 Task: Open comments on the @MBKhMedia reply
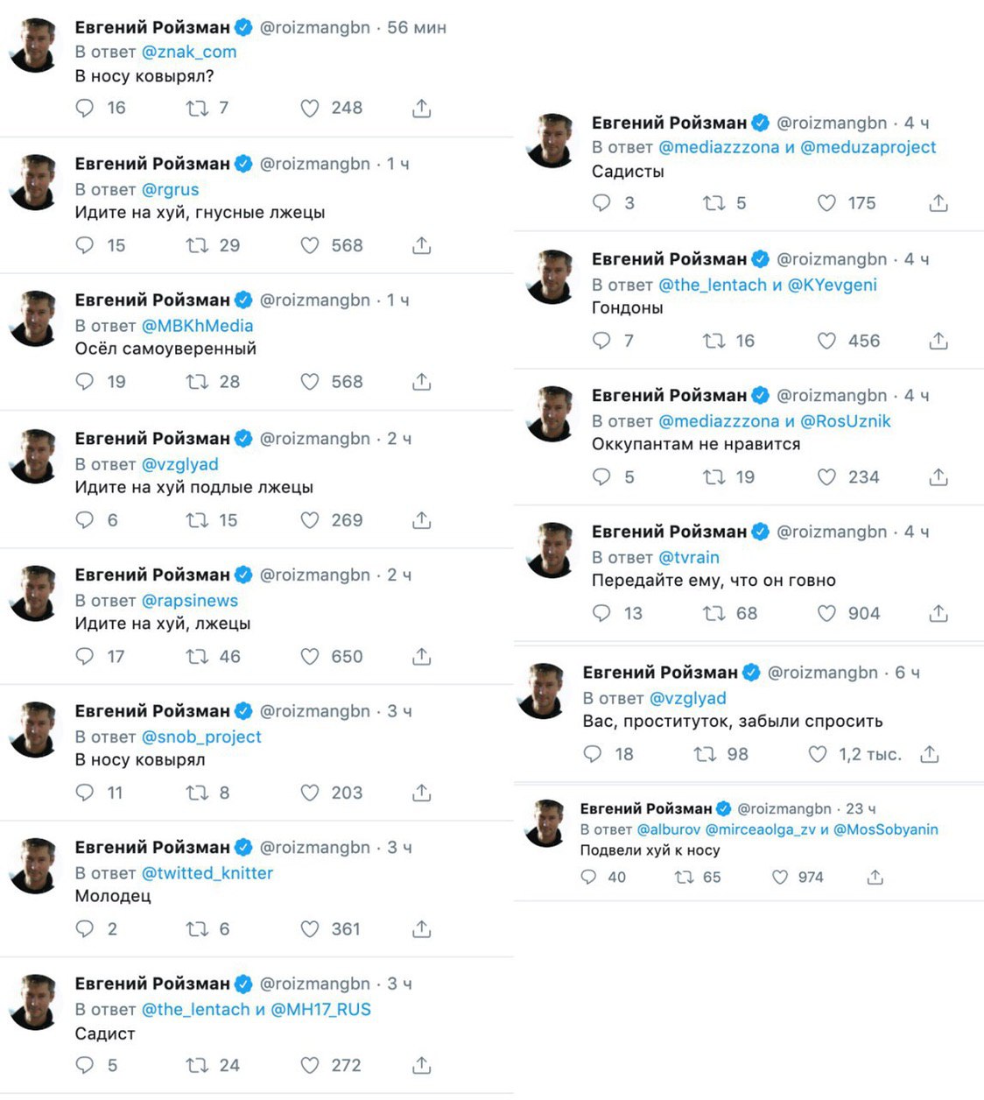coord(85,382)
